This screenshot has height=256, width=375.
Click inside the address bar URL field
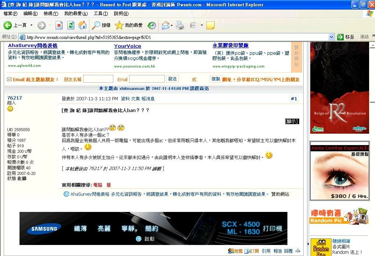174,37
